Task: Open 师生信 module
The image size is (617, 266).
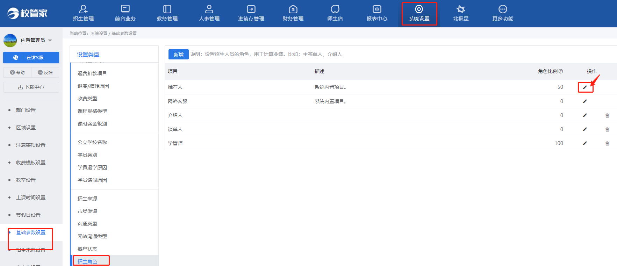Action: point(335,13)
